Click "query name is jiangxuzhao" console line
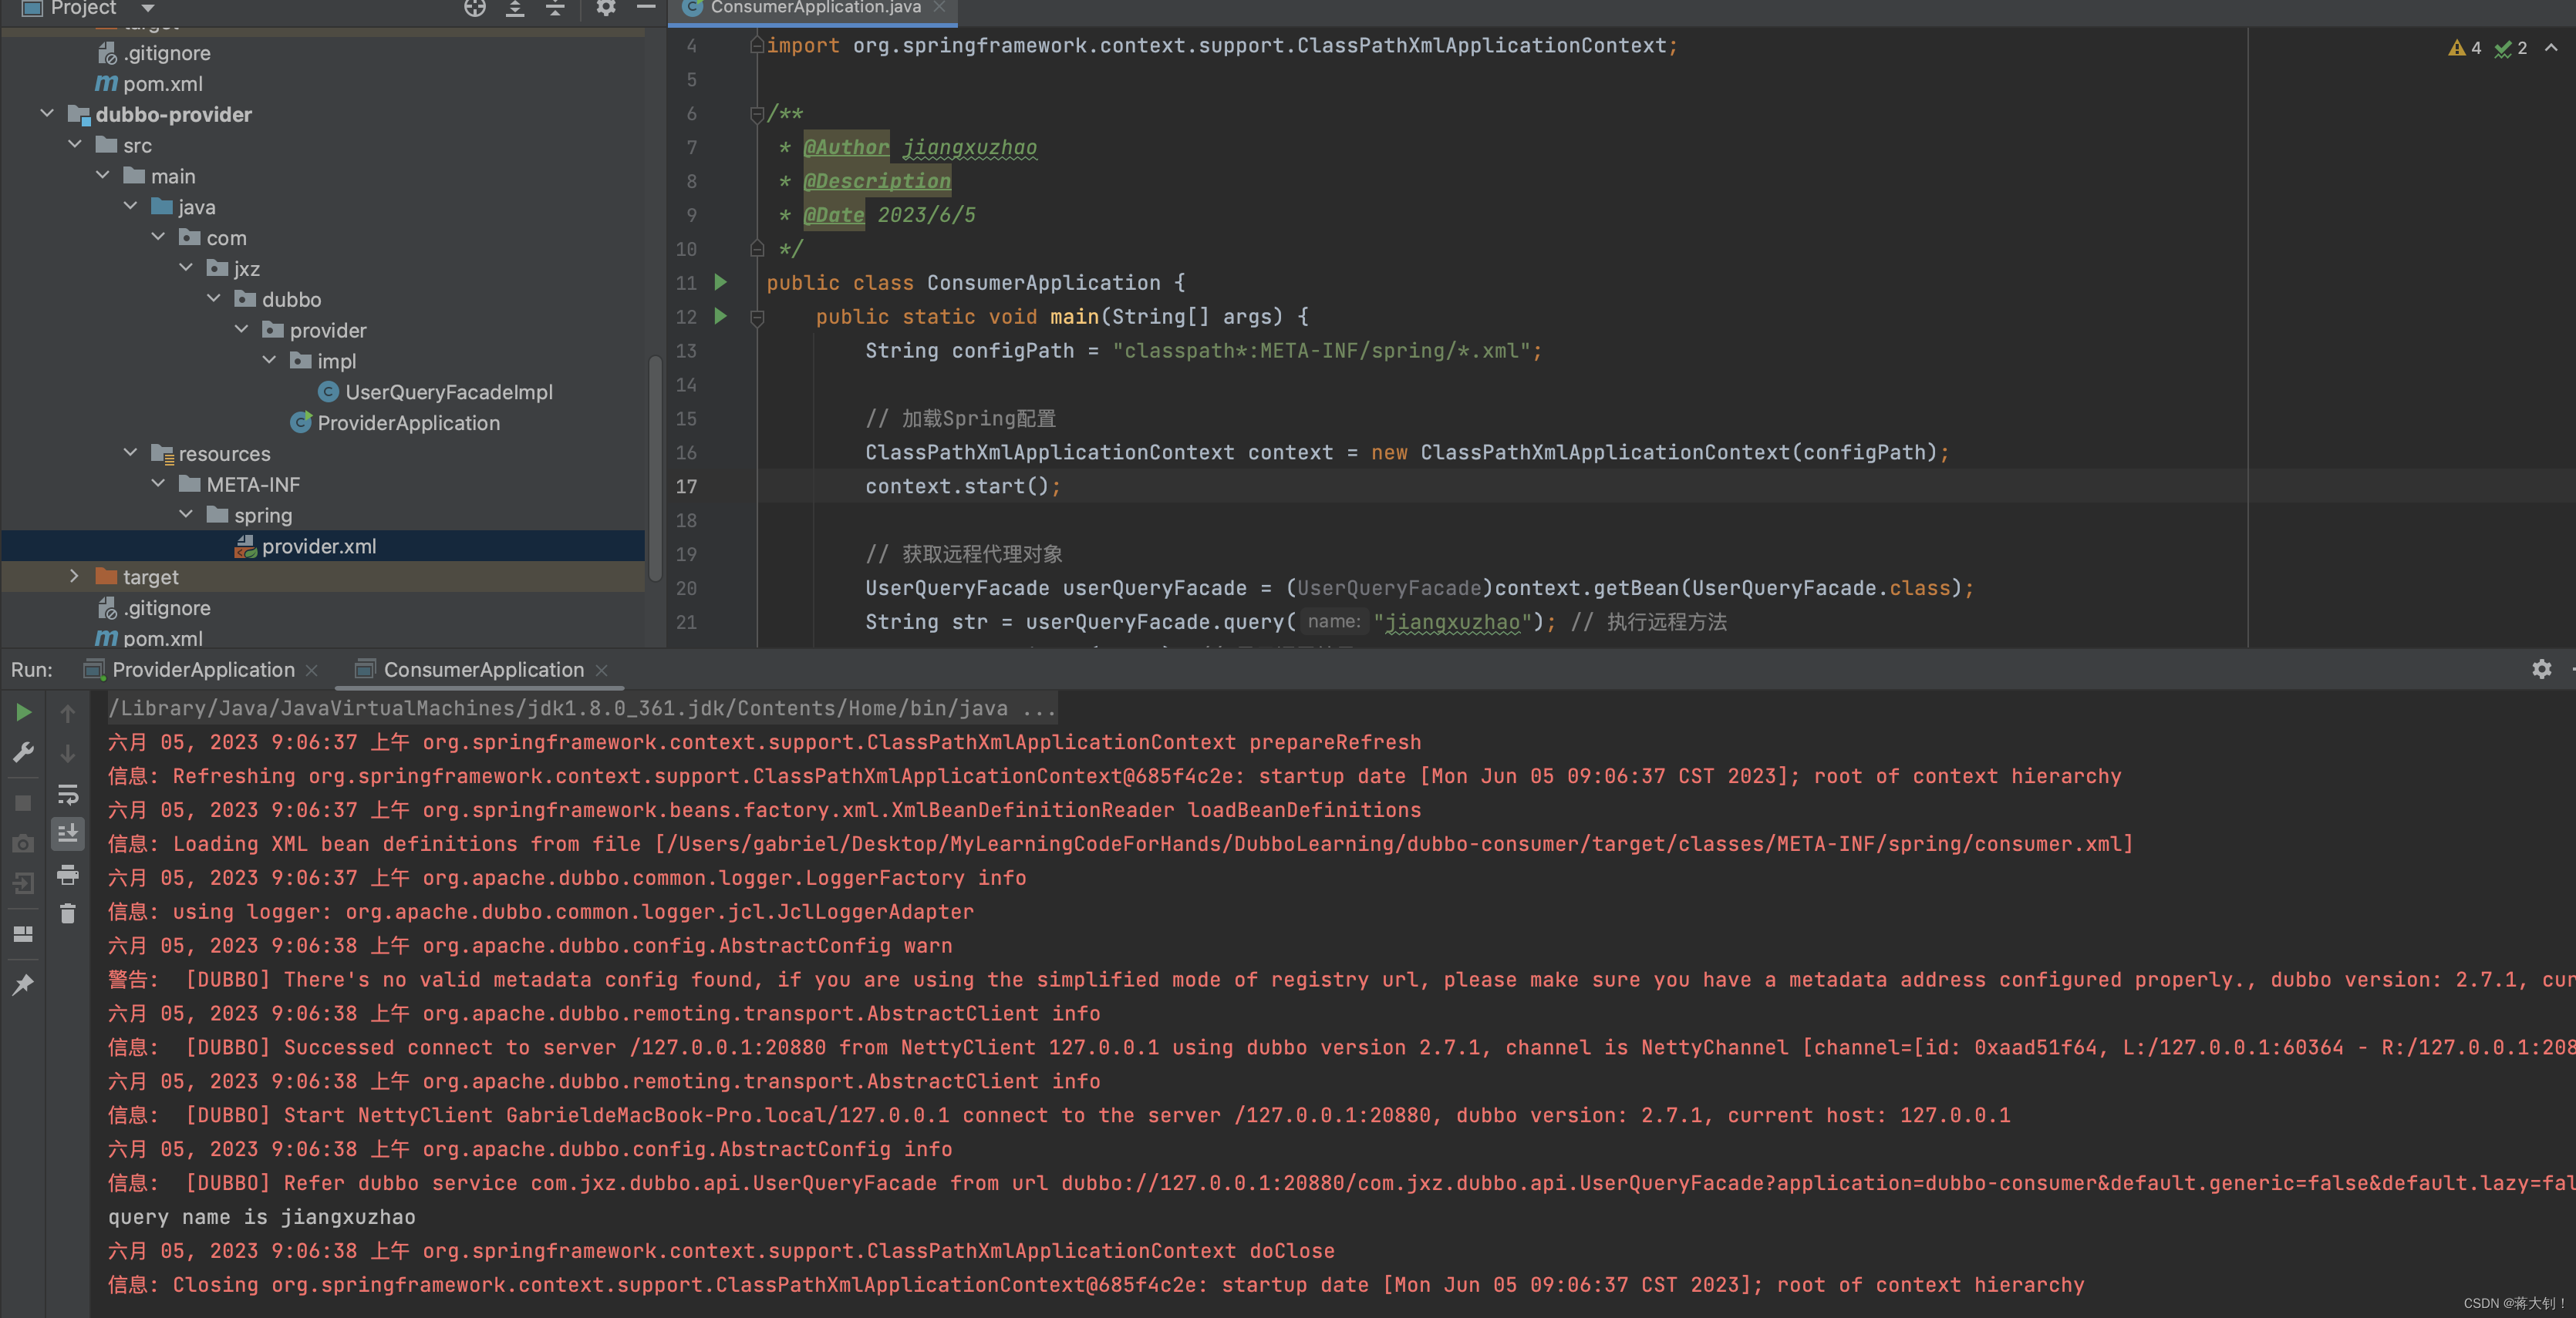 (261, 1217)
